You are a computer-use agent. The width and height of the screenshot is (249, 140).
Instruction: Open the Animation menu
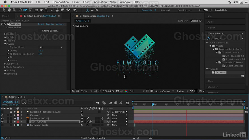tap(100, 2)
